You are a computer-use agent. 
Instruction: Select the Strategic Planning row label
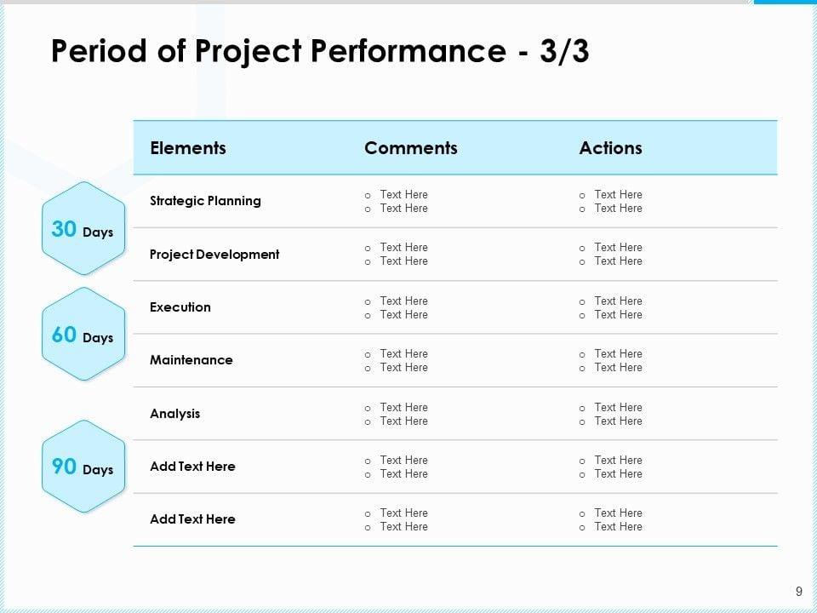coord(205,201)
